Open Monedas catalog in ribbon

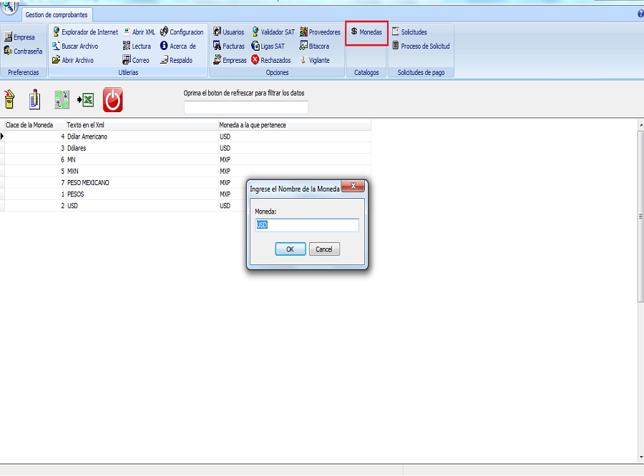tap(366, 32)
